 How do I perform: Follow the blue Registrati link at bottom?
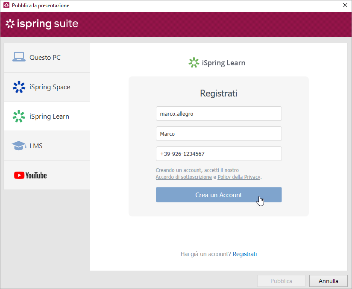245,254
